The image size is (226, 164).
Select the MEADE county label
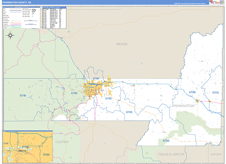(x=122, y=44)
